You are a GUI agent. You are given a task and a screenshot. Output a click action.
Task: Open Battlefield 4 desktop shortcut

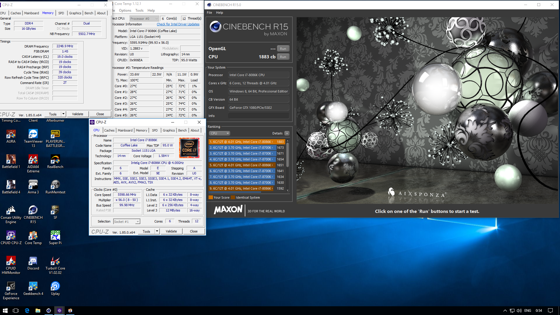pos(11,187)
